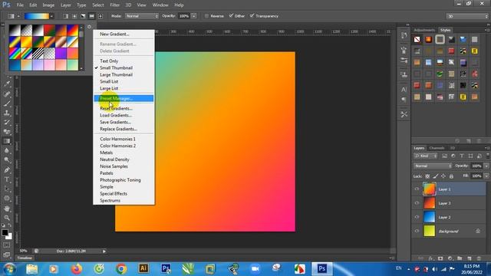Hide Layer 2 via eye icon

pos(417,217)
